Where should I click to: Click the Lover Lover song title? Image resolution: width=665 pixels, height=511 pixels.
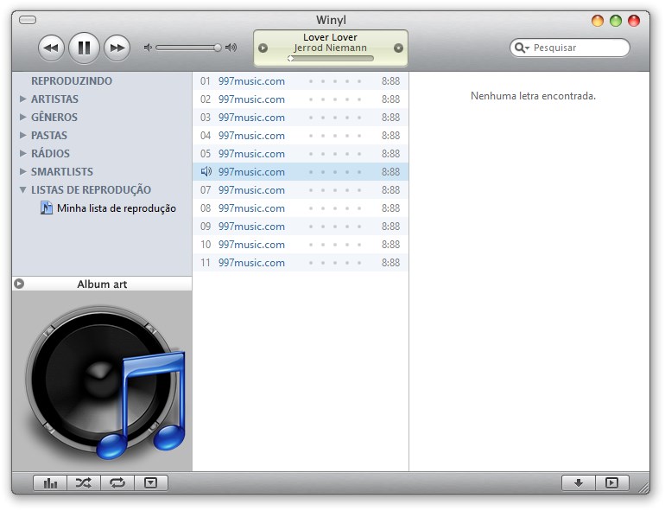tap(330, 37)
